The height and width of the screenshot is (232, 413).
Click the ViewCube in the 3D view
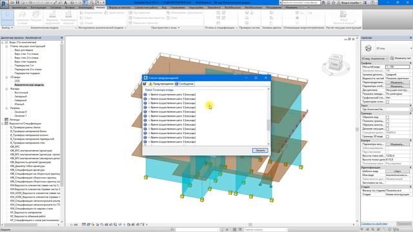[x=336, y=63]
